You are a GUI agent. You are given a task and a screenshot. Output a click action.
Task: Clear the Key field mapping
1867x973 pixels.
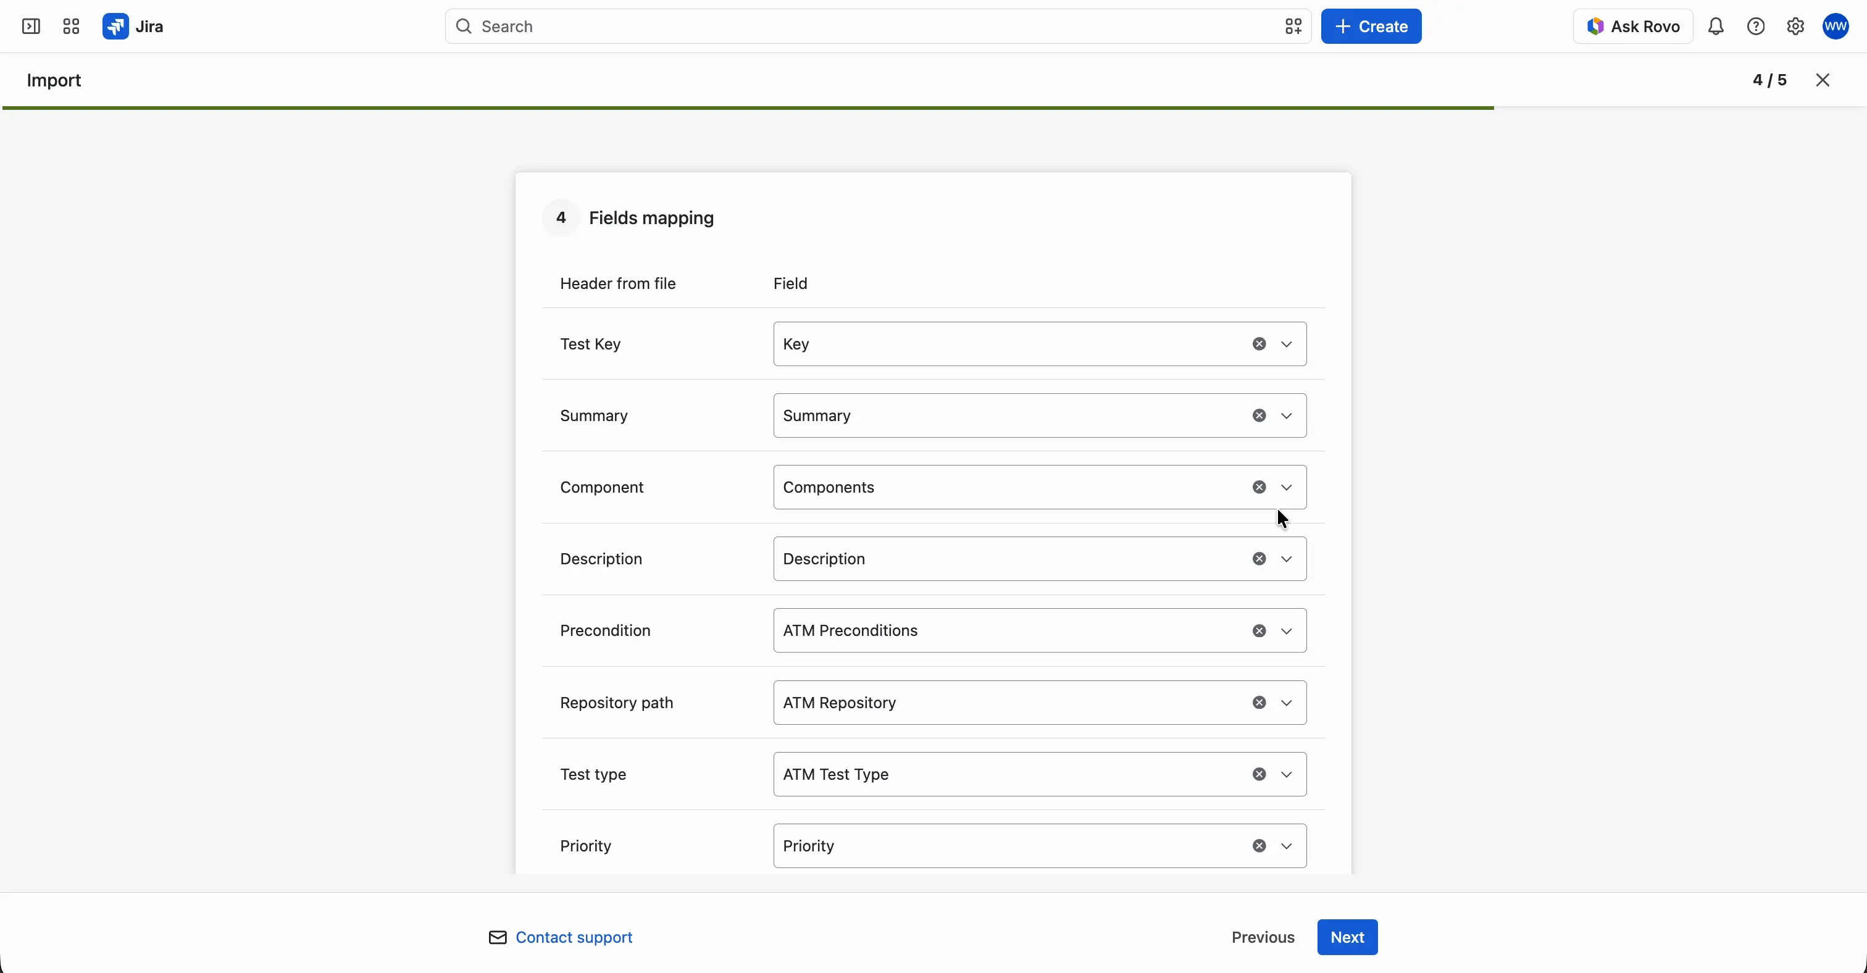pos(1259,344)
